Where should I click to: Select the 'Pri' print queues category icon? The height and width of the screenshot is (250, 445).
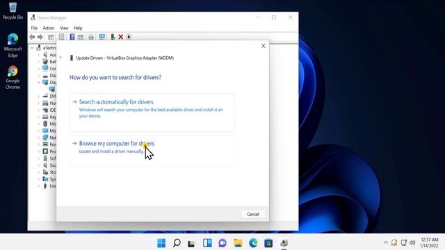[x=45, y=144]
